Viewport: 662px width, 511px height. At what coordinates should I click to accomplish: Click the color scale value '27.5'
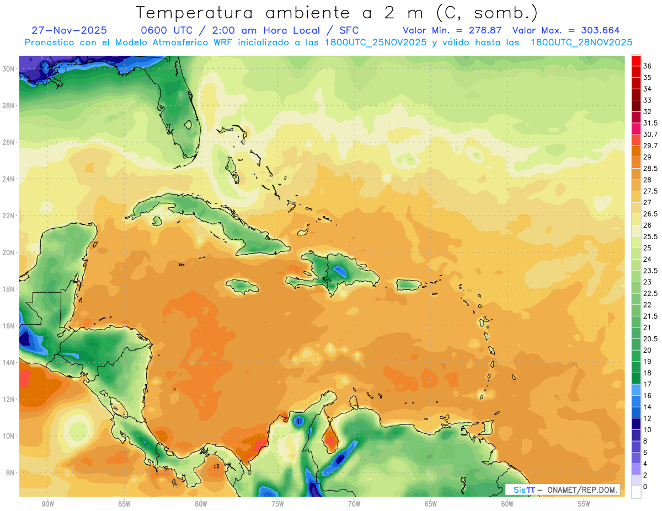pos(650,191)
